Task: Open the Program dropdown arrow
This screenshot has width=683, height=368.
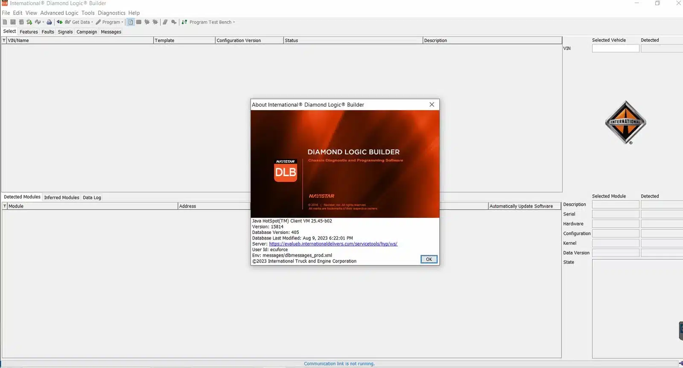Action: [x=122, y=22]
